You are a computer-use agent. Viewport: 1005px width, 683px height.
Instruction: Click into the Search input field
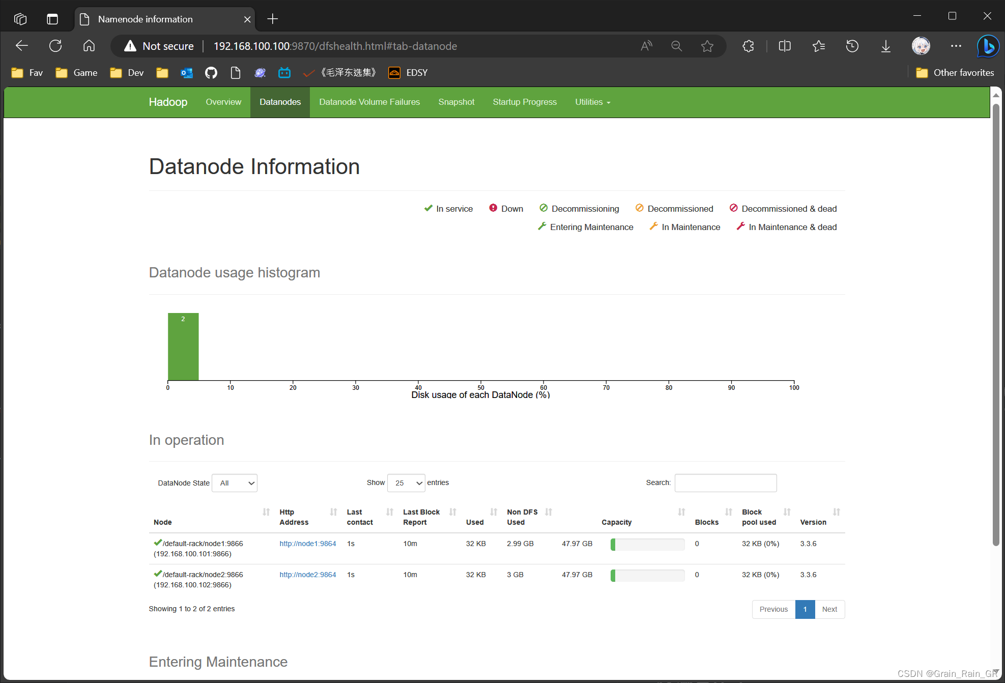(725, 483)
